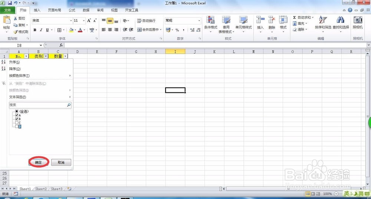Select column I header

(x=175, y=51)
